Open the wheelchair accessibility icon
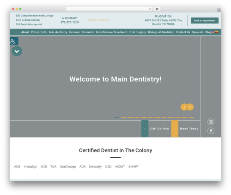Screen dimensions: 231x195 pyautogui.click(x=14, y=41)
